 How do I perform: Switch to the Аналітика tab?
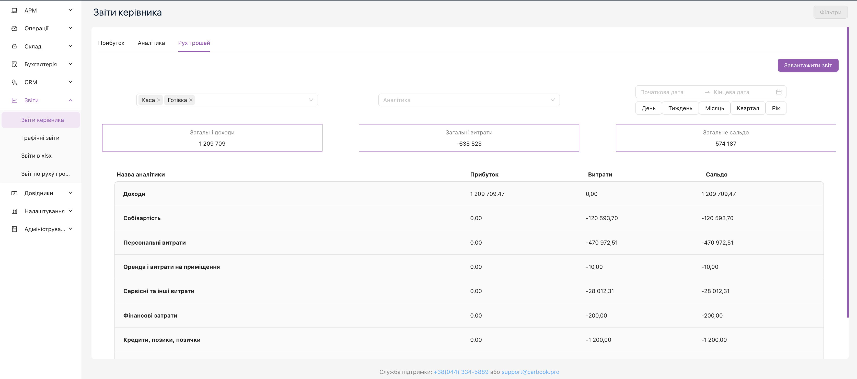tap(151, 43)
